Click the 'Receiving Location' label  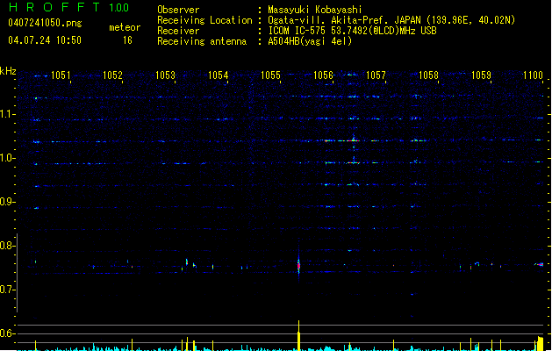(204, 20)
